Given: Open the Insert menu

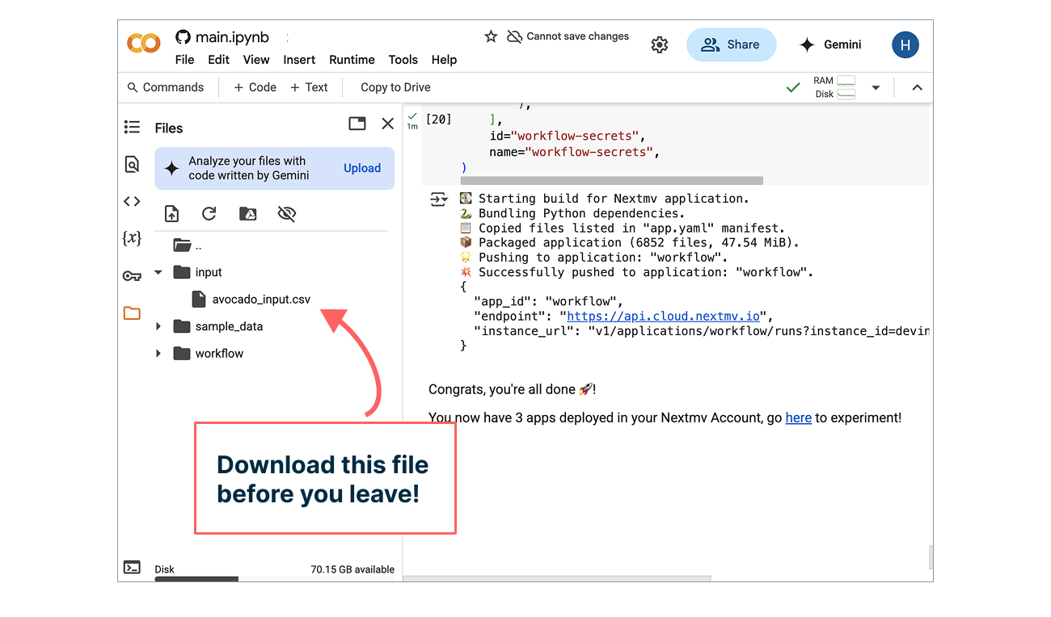Looking at the screenshot, I should 299,60.
